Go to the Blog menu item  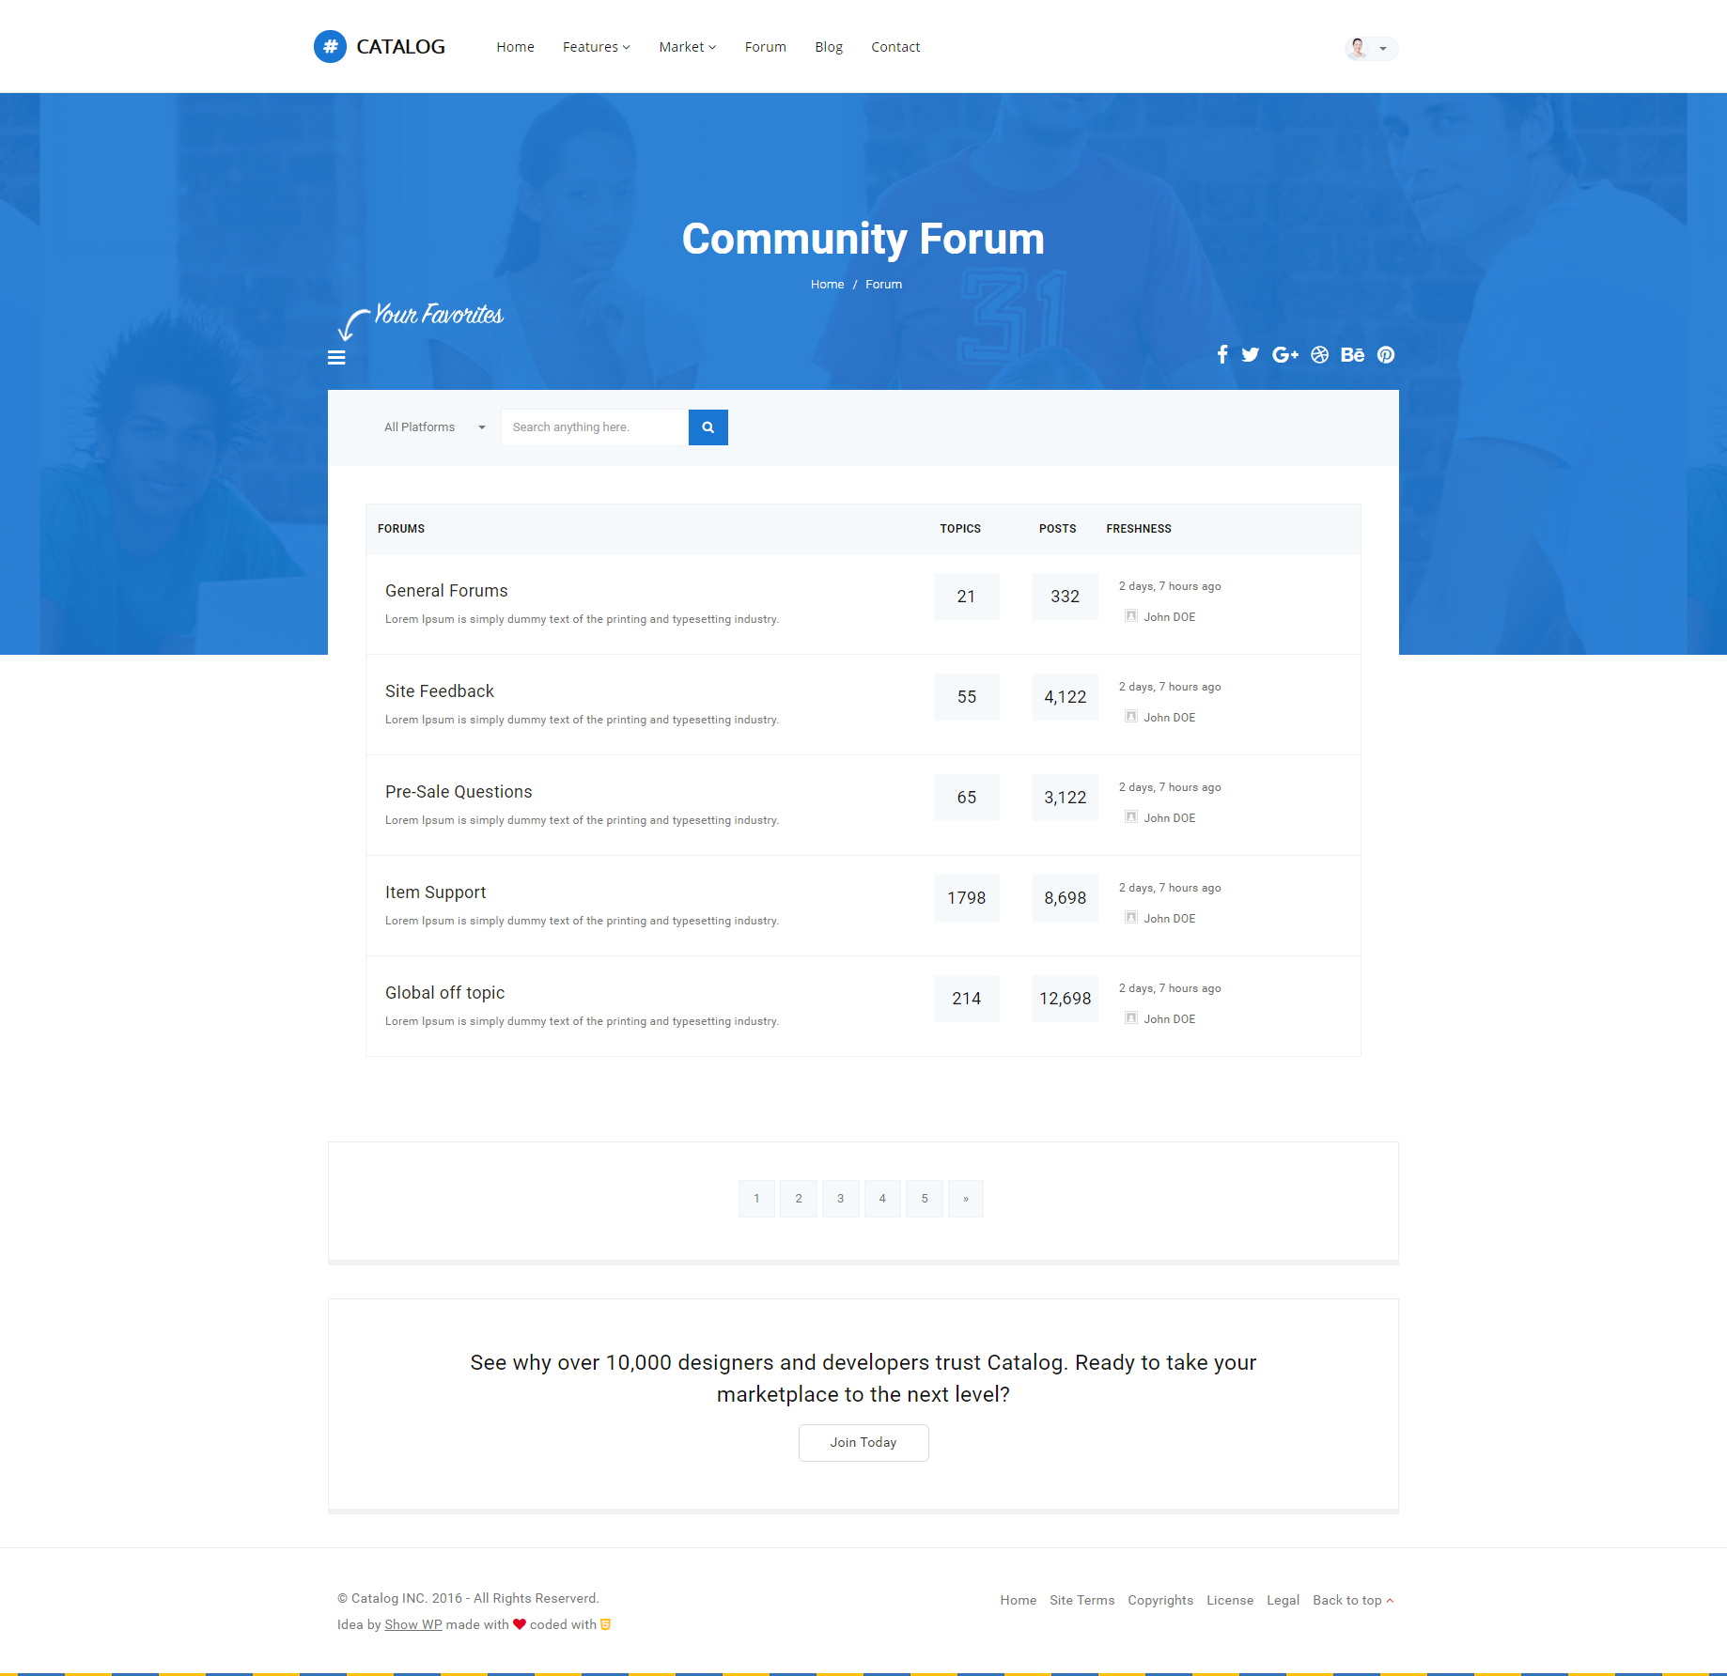tap(828, 47)
